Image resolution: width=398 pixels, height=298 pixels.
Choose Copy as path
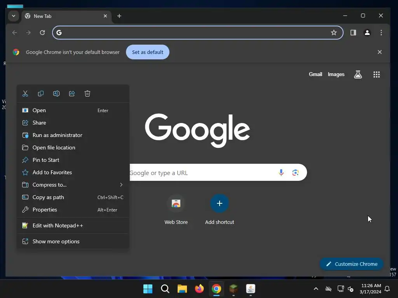coord(73,198)
